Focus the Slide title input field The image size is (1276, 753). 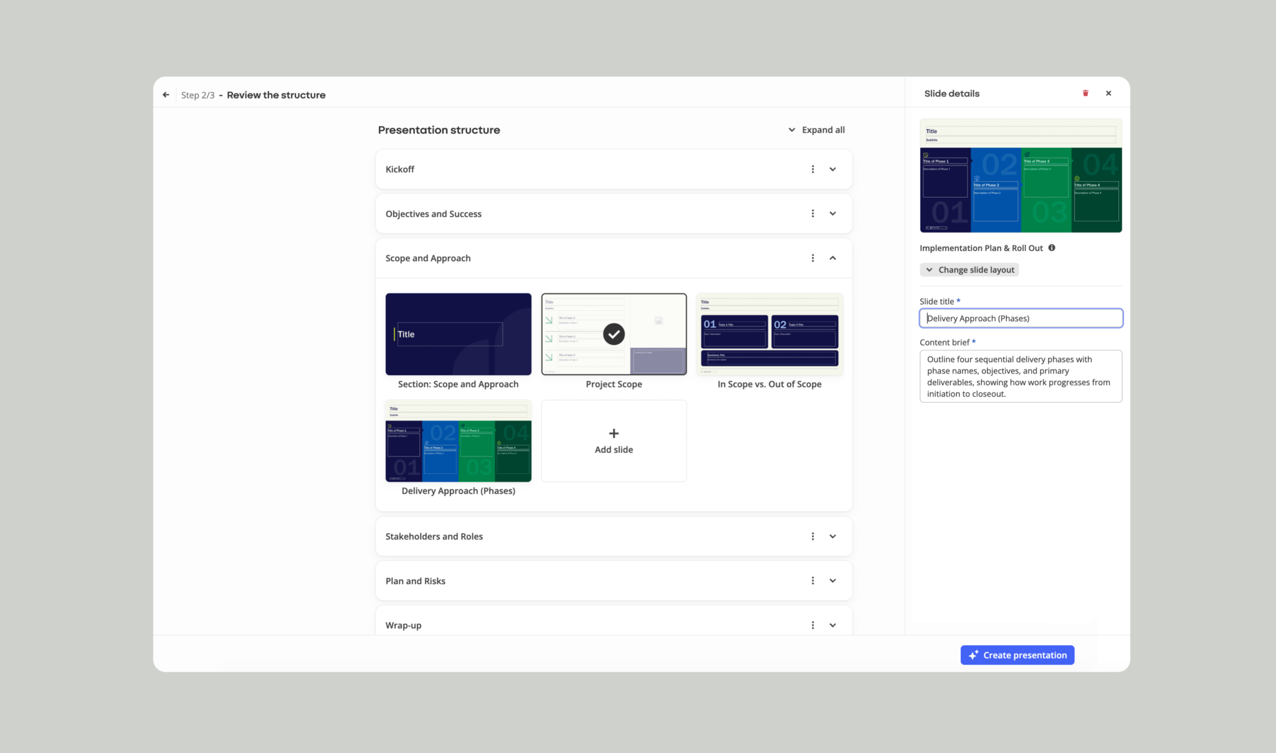1021,319
